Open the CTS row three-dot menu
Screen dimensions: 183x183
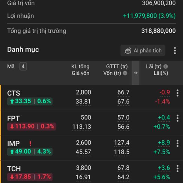coord(178,93)
